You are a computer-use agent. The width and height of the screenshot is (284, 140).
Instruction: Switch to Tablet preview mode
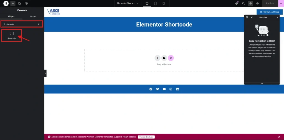[155, 3]
